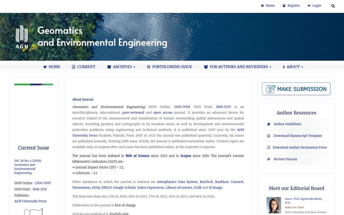Open Download Author Declaration Form link
This screenshot has width=344, height=215.
click(x=300, y=148)
